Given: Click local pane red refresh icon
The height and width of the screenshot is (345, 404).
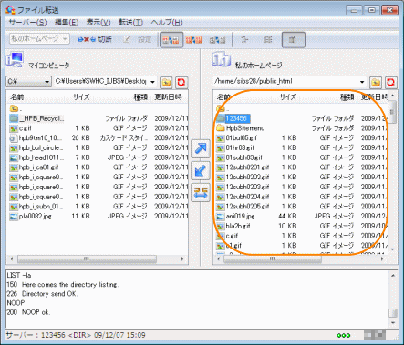Looking at the screenshot, I should (181, 82).
